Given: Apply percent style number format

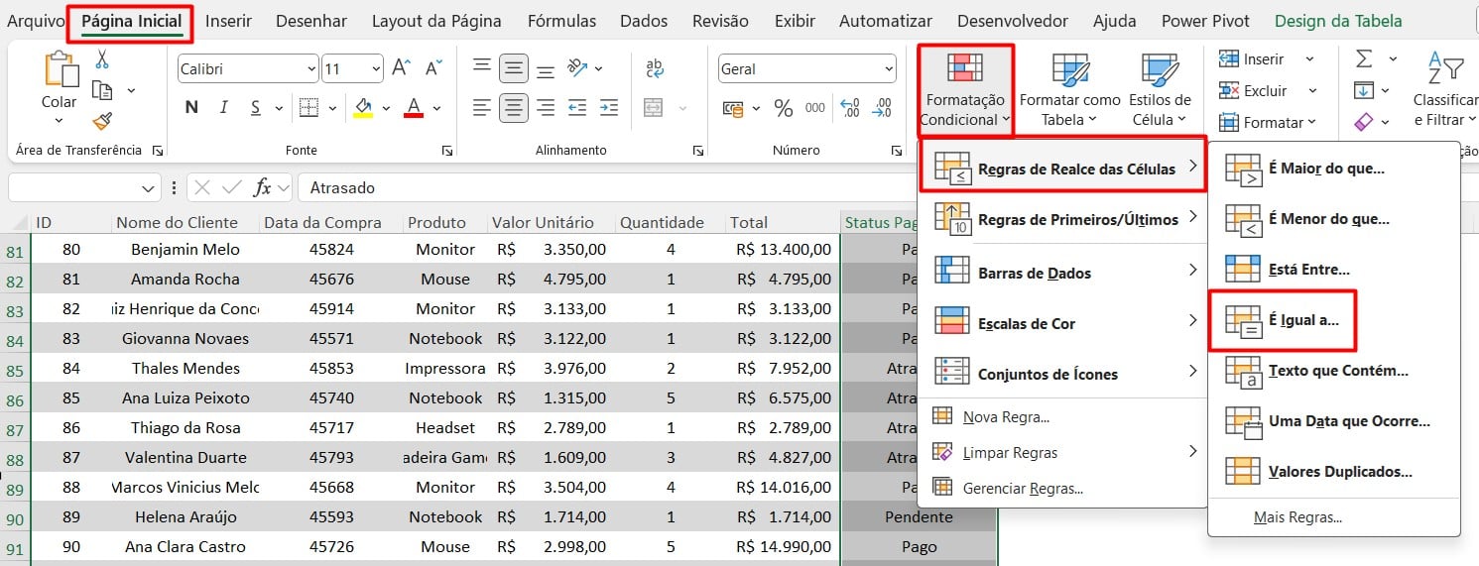Looking at the screenshot, I should [x=784, y=108].
